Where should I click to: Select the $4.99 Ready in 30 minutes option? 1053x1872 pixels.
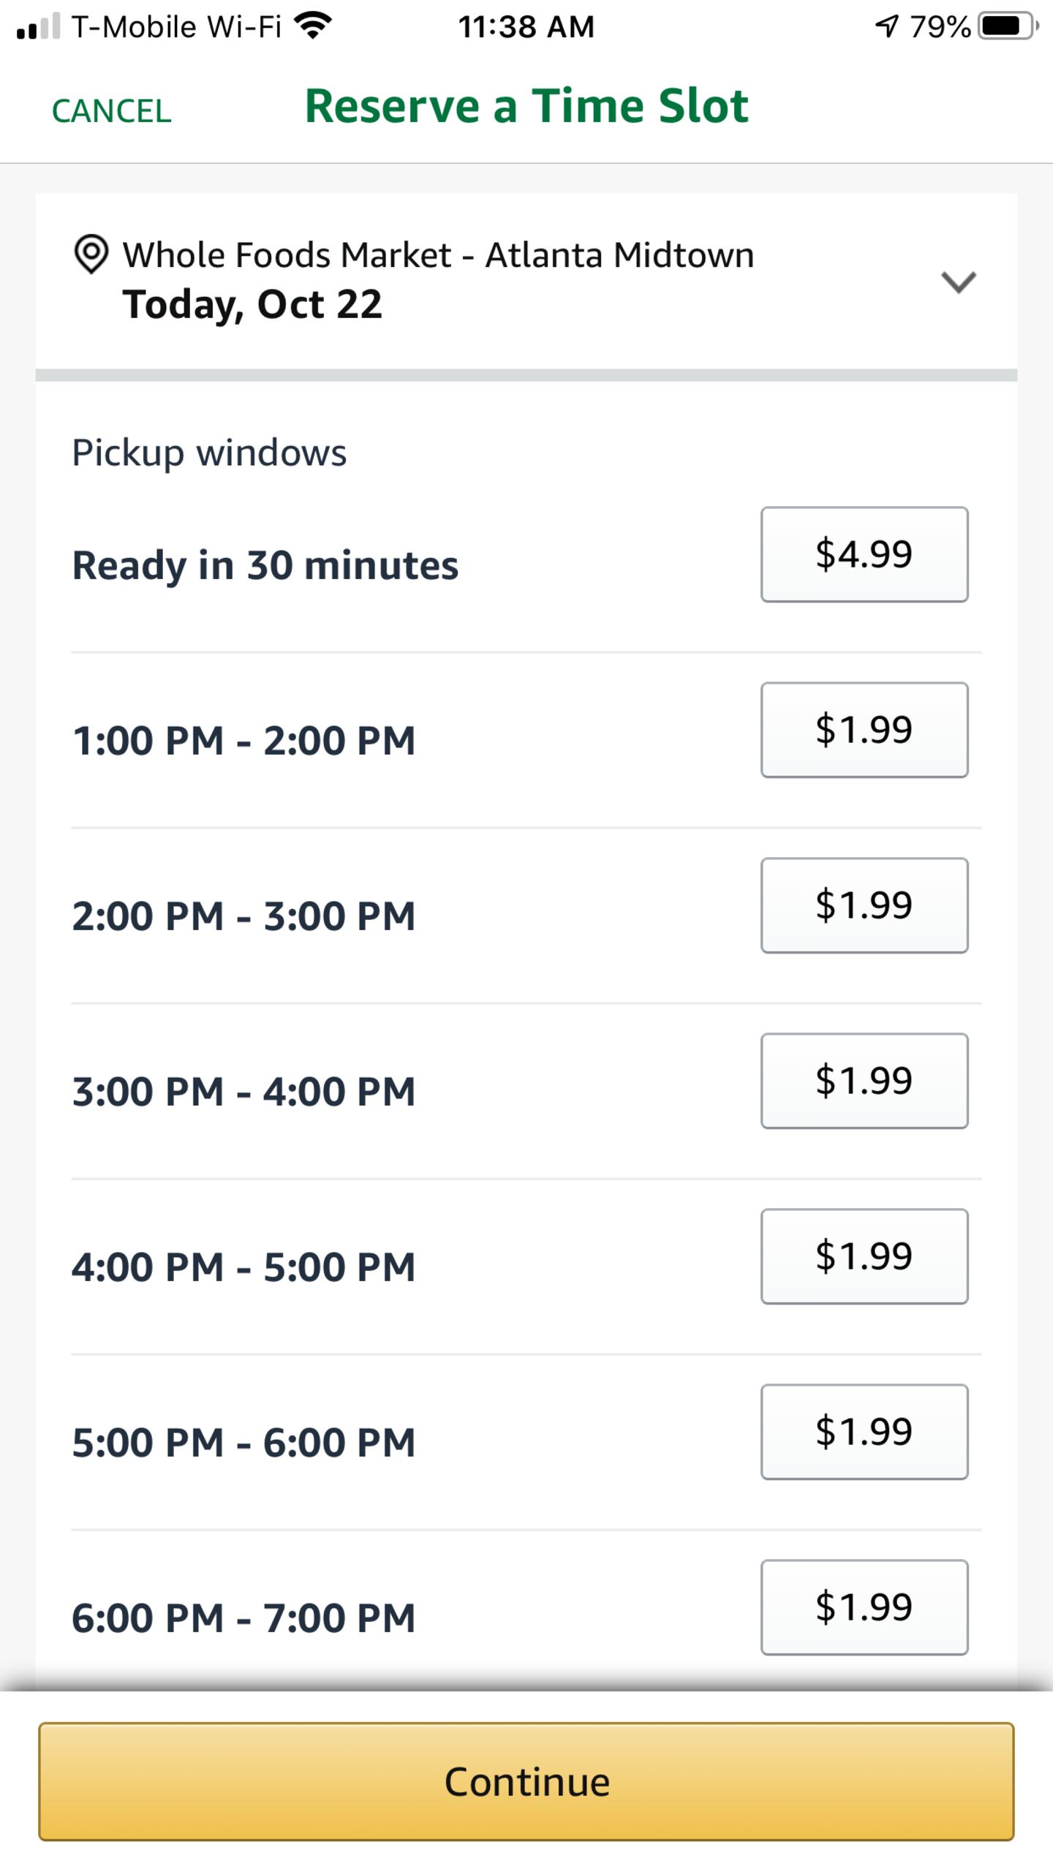tap(864, 554)
